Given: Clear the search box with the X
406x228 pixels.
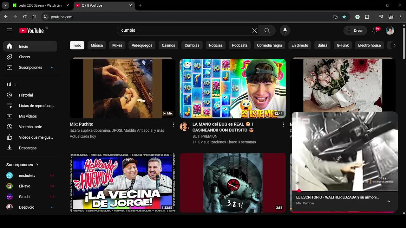Looking at the screenshot, I should point(254,30).
